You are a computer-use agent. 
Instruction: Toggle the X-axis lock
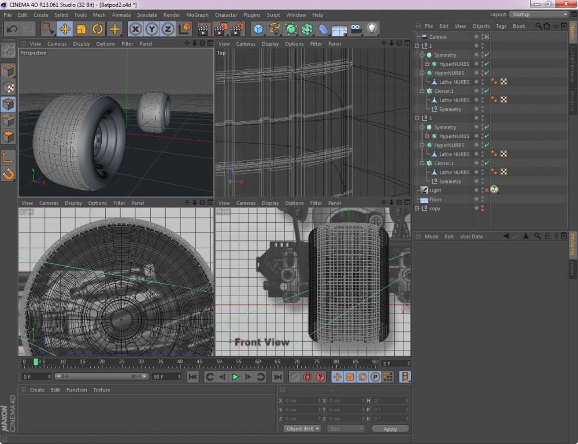pos(135,29)
